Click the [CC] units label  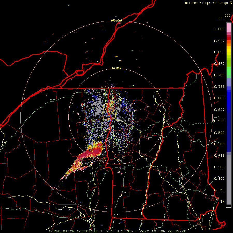221,18
